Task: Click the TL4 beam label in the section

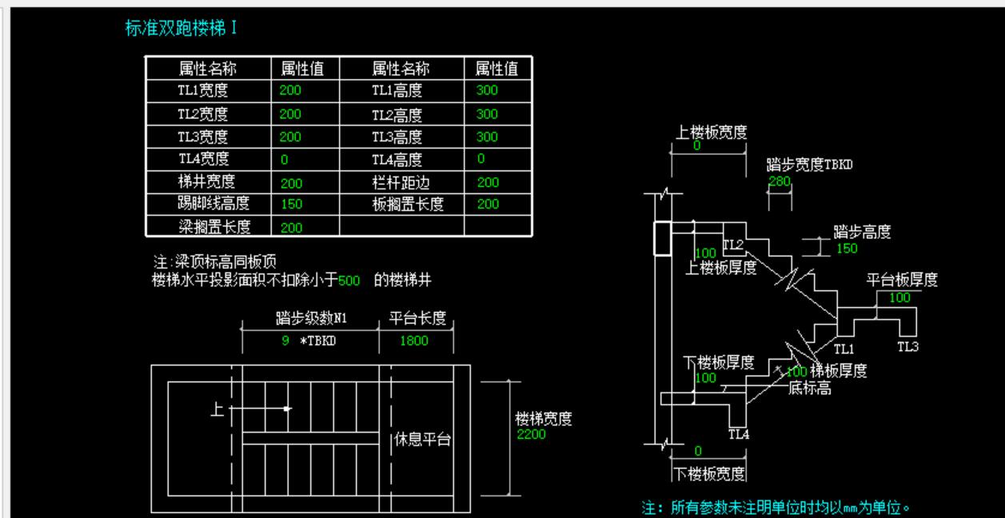Action: point(739,434)
